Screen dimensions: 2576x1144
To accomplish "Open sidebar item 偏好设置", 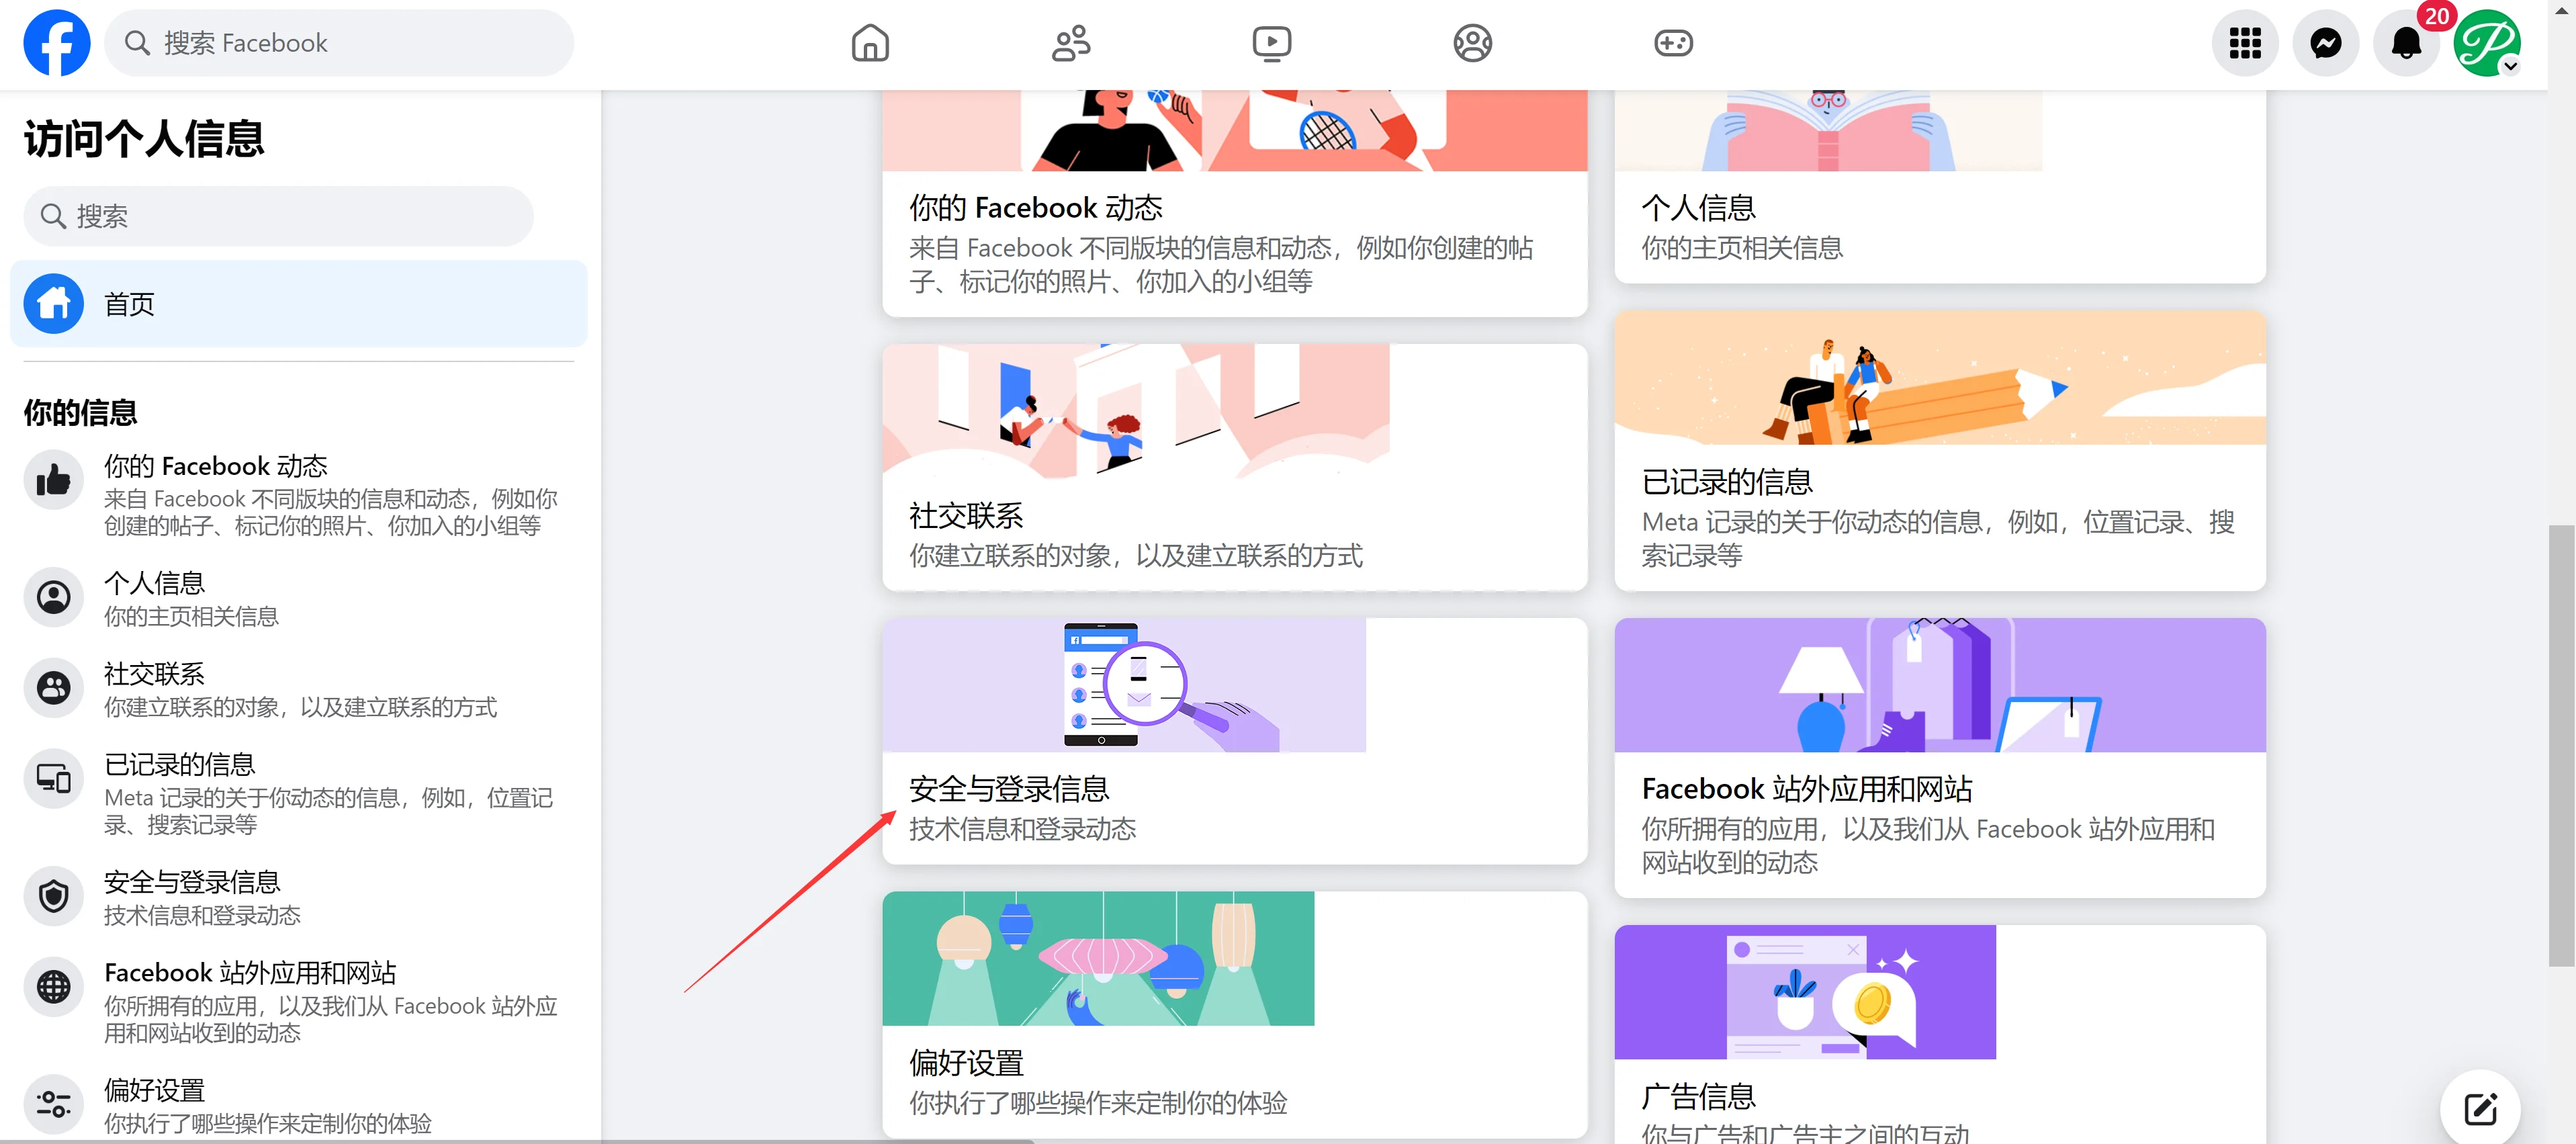I will pyautogui.click(x=299, y=1104).
